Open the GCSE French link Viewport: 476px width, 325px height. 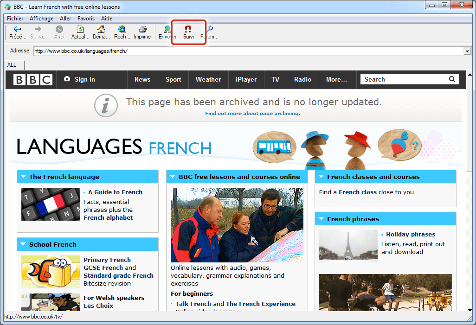click(x=103, y=268)
